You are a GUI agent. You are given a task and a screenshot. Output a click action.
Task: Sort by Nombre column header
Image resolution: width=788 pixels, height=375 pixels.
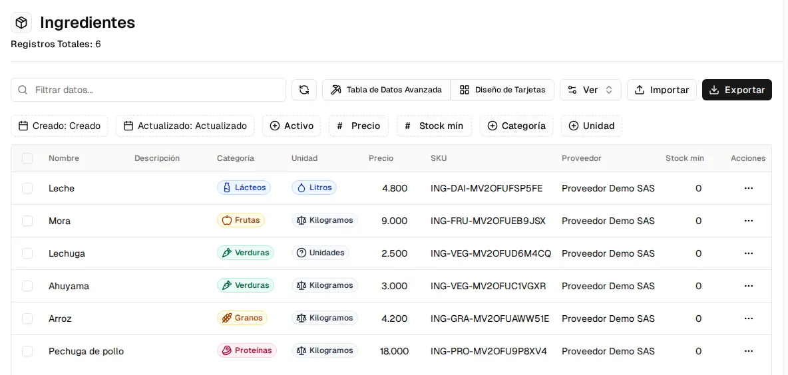point(64,158)
